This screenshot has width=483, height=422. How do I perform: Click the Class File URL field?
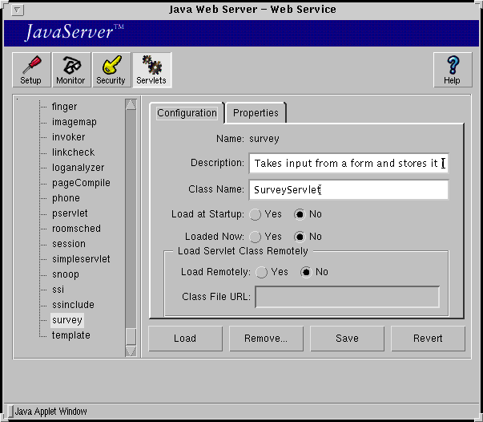tap(348, 297)
